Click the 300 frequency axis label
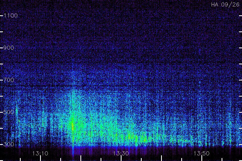The height and width of the screenshot is (161, 242). tap(9, 144)
